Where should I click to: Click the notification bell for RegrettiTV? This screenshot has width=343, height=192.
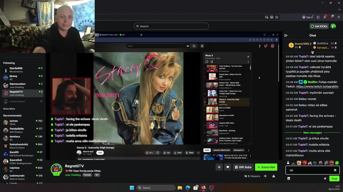click(x=219, y=167)
